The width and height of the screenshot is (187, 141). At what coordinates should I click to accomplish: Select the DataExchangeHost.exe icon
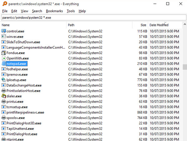[3, 85]
